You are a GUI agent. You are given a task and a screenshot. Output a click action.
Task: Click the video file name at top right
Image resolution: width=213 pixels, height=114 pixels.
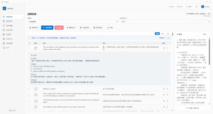(x=198, y=14)
